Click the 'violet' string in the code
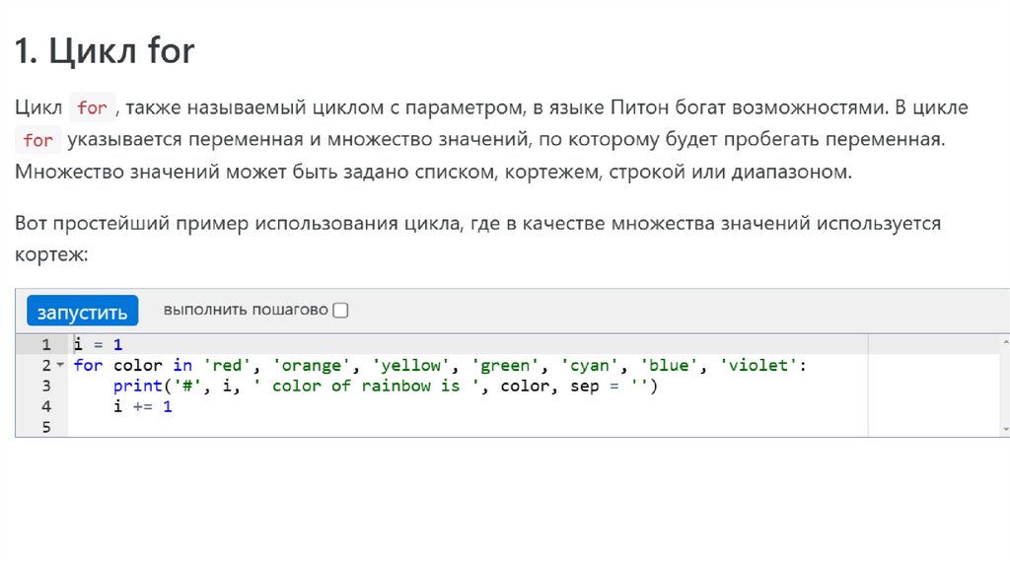The height and width of the screenshot is (566, 1010). [x=759, y=366]
